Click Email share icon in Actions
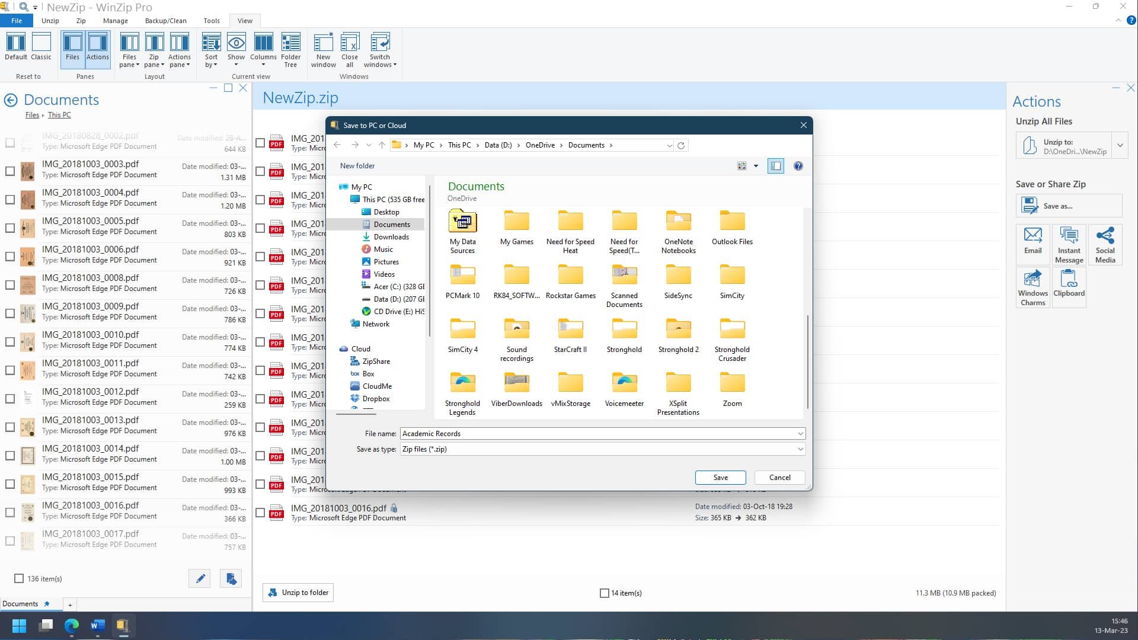The width and height of the screenshot is (1138, 640). pyautogui.click(x=1032, y=244)
